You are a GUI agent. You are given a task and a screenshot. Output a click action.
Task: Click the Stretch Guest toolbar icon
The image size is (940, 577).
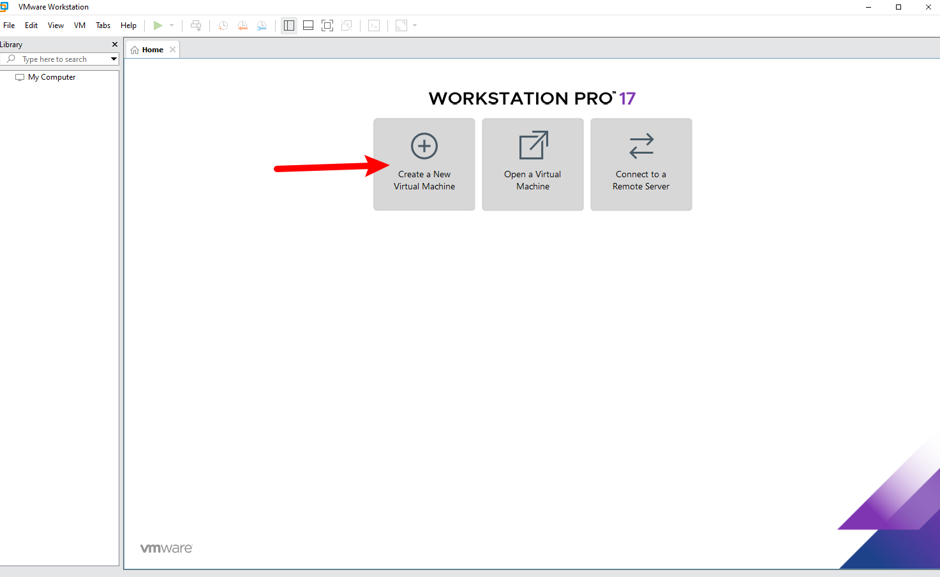click(401, 26)
